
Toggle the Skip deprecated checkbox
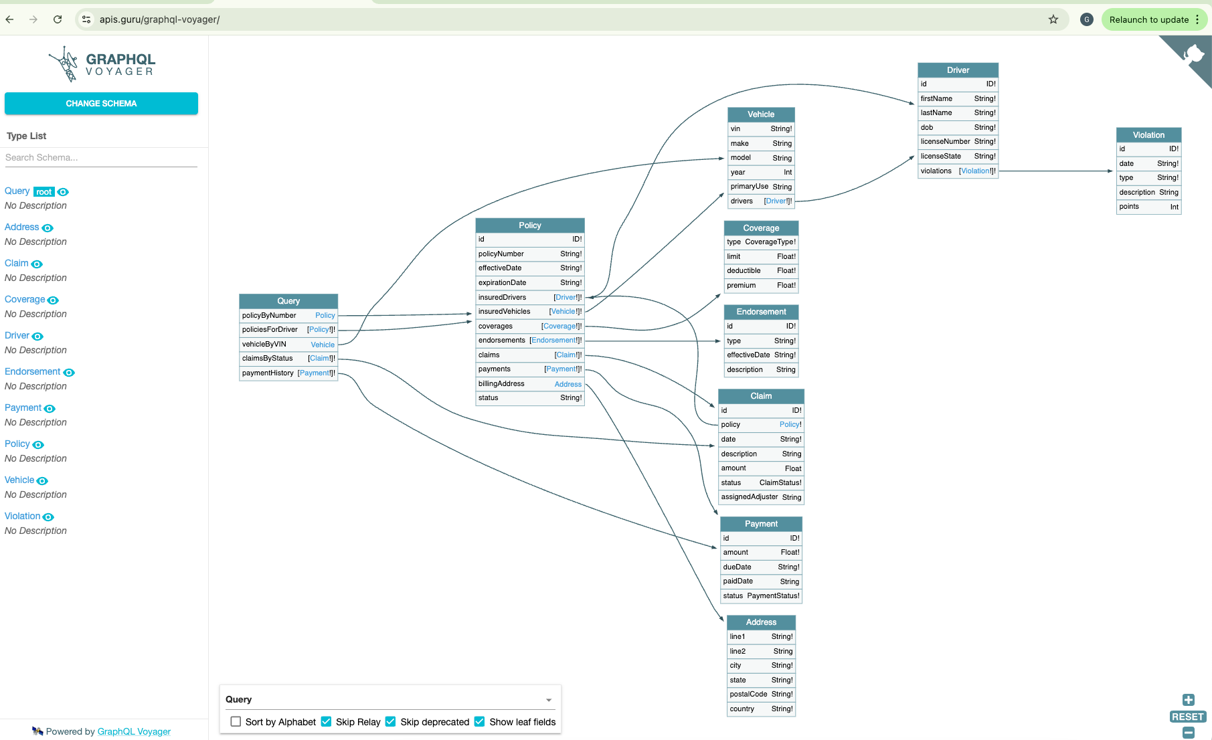(391, 721)
